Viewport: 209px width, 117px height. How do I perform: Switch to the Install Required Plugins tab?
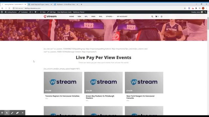click(40, 4)
